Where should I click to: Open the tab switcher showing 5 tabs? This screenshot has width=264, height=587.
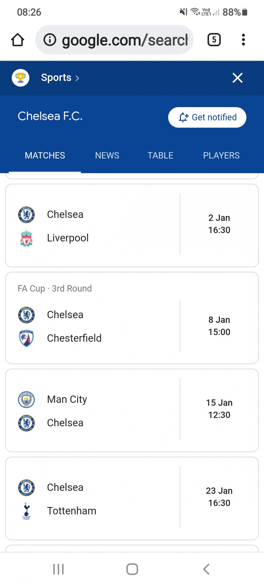(214, 40)
